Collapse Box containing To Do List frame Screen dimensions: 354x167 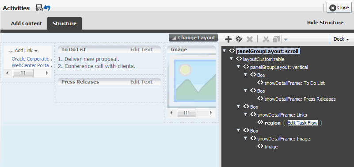tap(246, 75)
